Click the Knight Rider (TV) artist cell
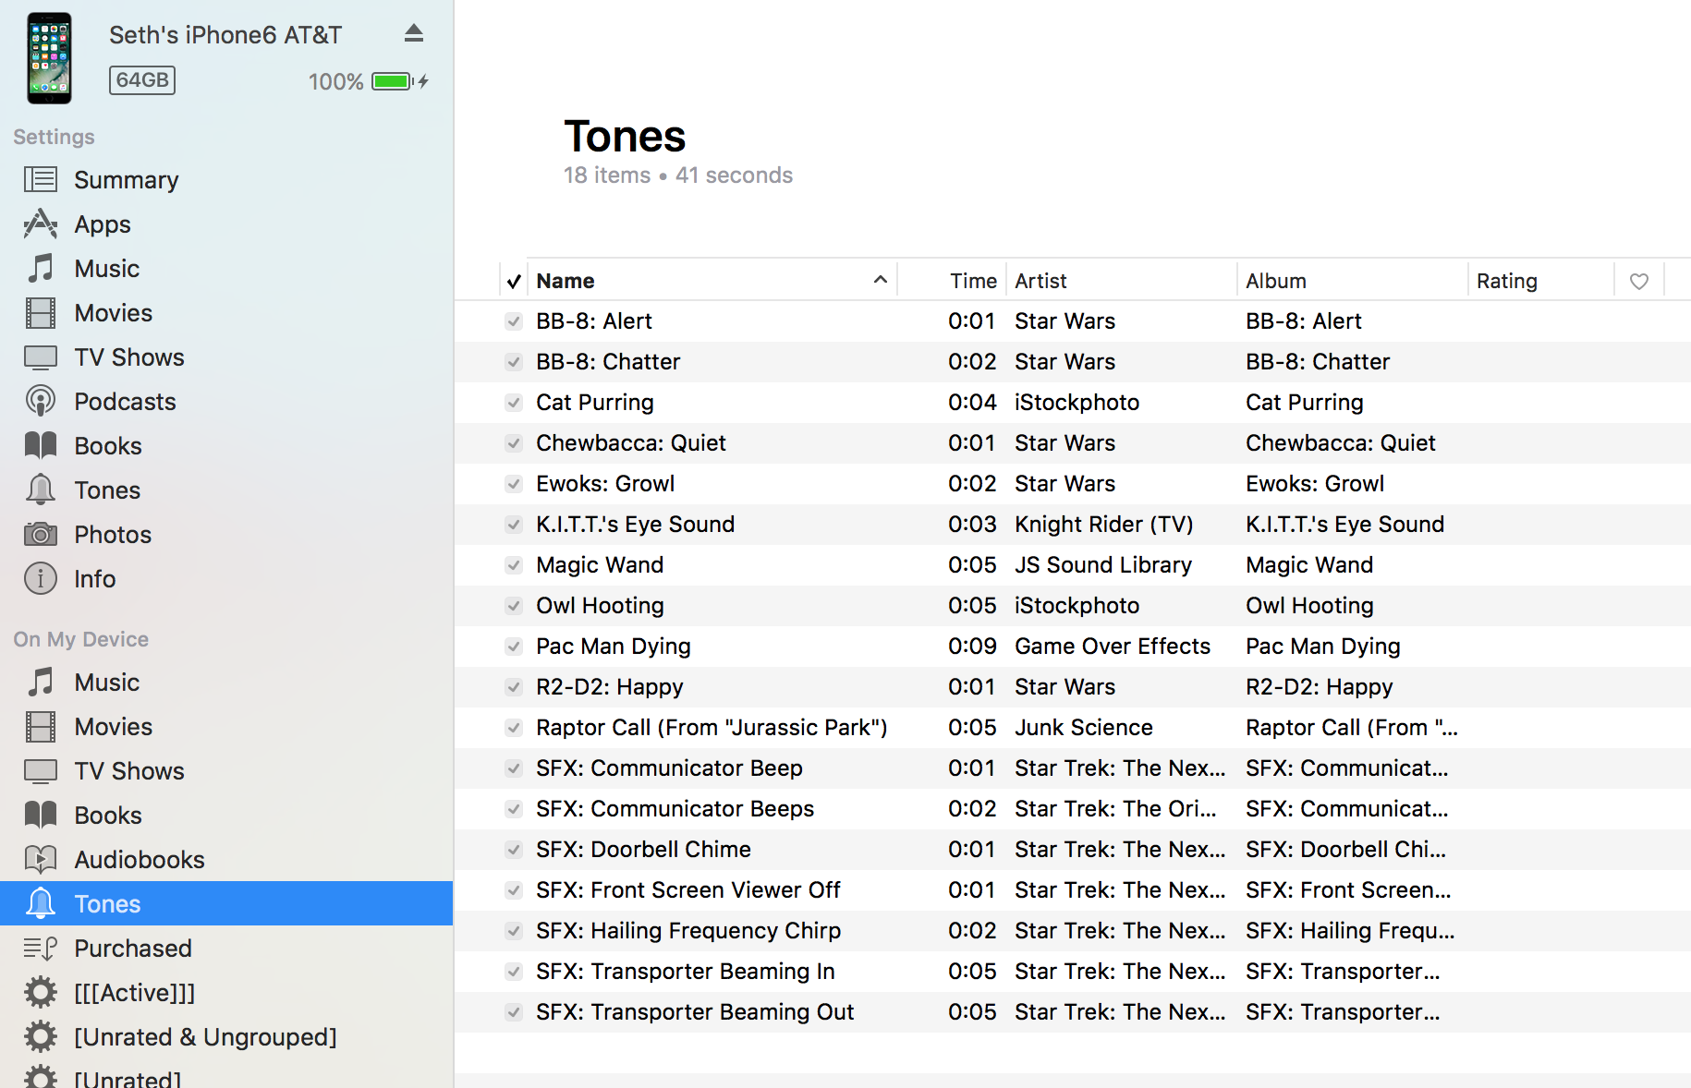 tap(1104, 525)
